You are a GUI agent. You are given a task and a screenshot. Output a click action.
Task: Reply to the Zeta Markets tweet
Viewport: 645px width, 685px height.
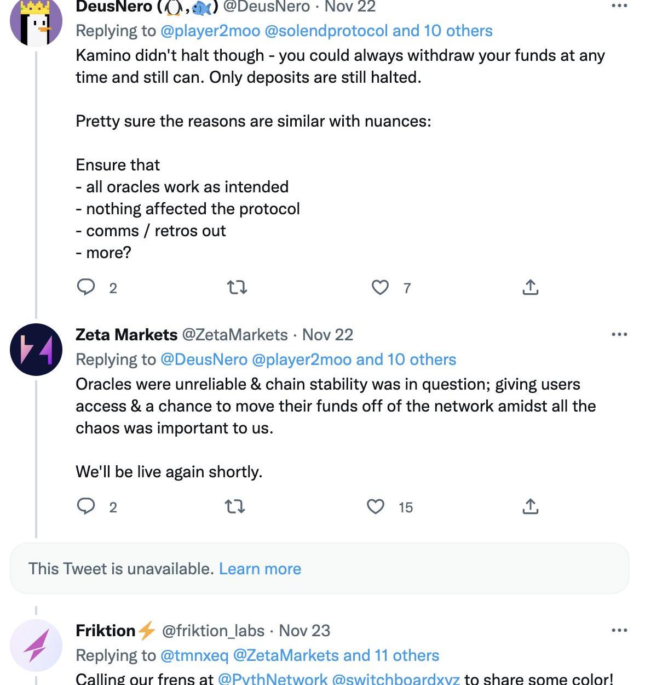point(86,506)
